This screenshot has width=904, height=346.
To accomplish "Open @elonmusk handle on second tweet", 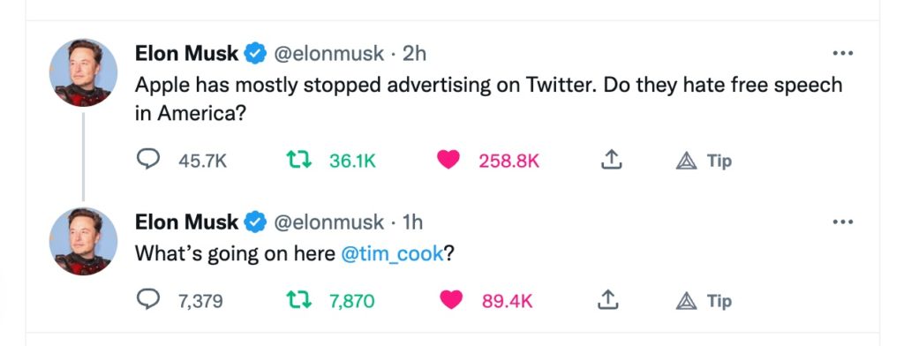I will [328, 222].
